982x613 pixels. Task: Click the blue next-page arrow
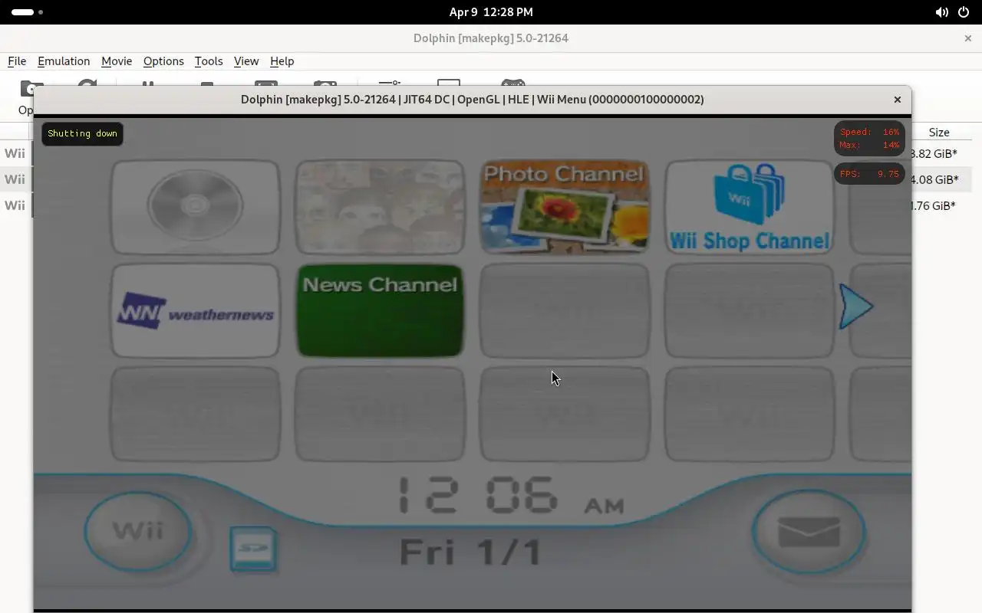pos(855,306)
